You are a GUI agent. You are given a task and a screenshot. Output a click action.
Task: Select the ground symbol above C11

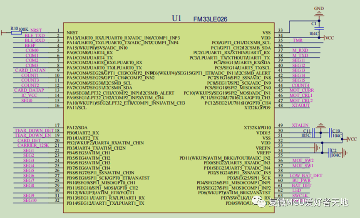(321, 126)
